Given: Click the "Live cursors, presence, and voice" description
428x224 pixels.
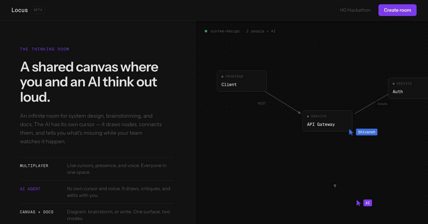Looking at the screenshot, I should [x=117, y=169].
